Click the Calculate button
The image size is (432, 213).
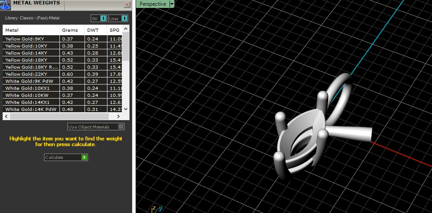(x=66, y=158)
